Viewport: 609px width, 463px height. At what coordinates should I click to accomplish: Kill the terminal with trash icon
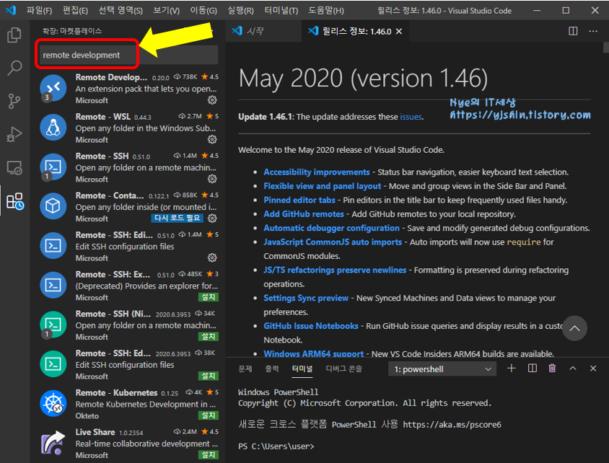[x=552, y=369]
